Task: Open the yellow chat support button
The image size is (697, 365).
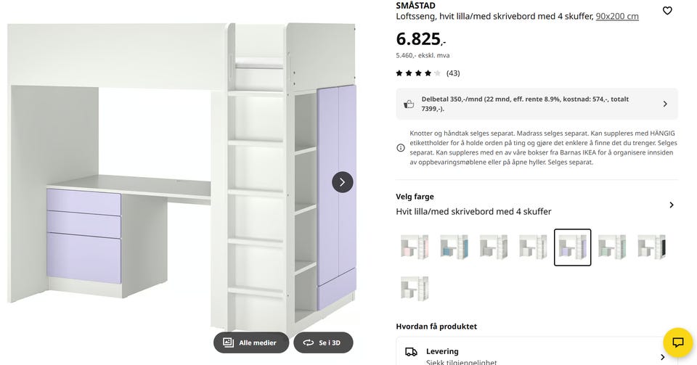Action: click(677, 343)
